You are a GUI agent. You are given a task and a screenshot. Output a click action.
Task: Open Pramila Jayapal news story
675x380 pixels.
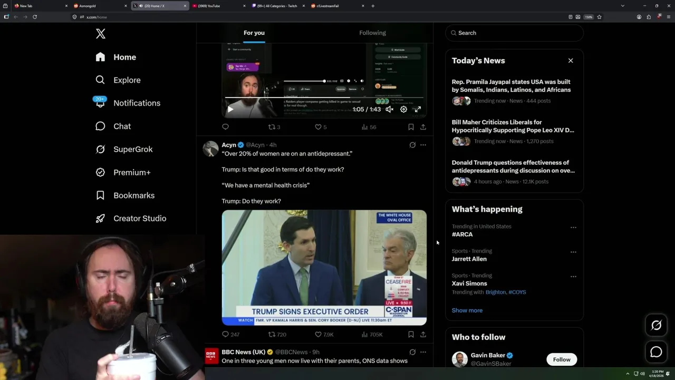[514, 91]
